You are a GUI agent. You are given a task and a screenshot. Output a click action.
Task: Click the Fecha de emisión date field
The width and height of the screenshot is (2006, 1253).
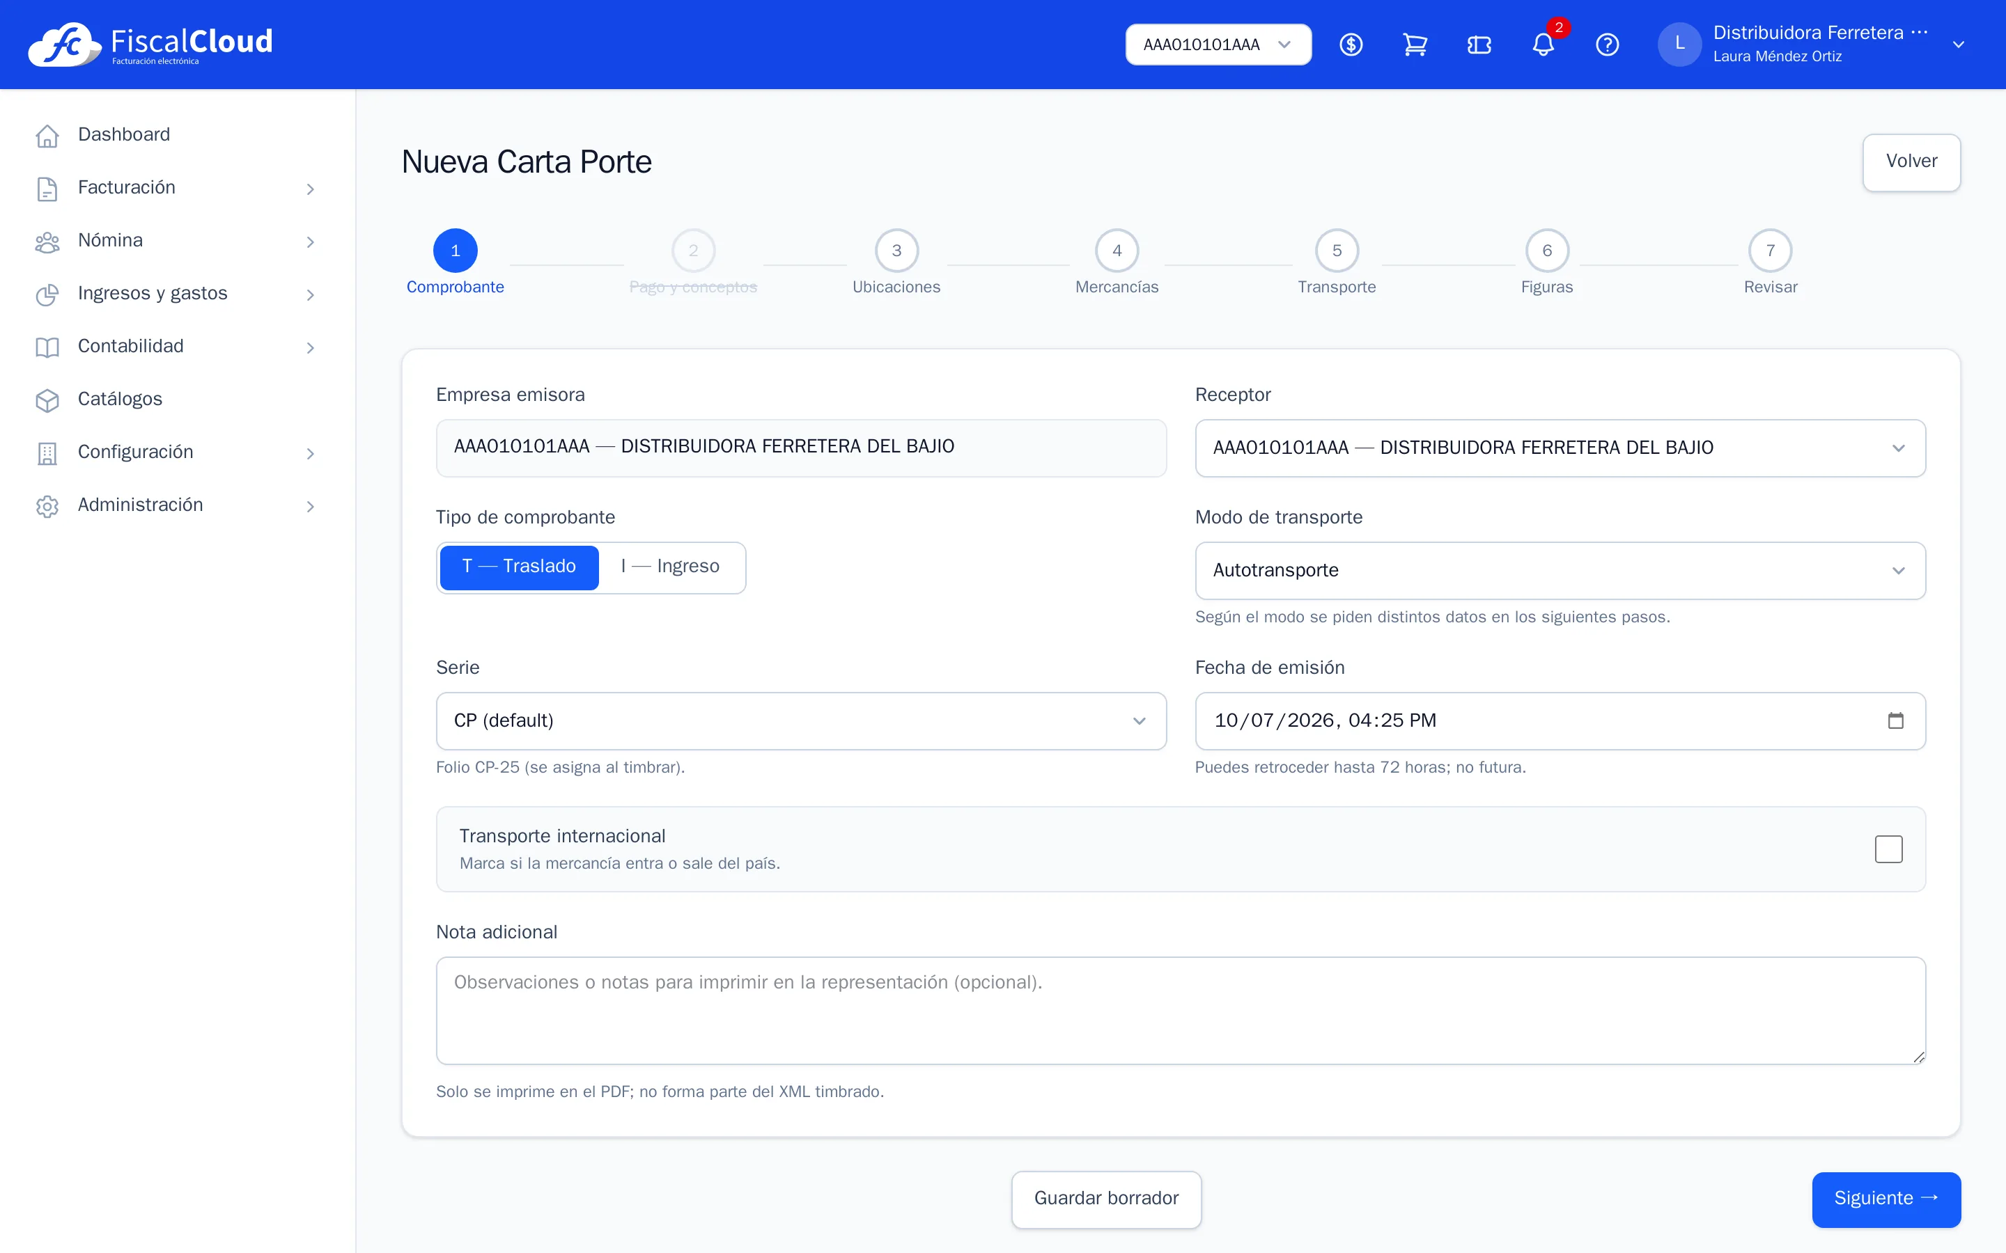(1560, 721)
